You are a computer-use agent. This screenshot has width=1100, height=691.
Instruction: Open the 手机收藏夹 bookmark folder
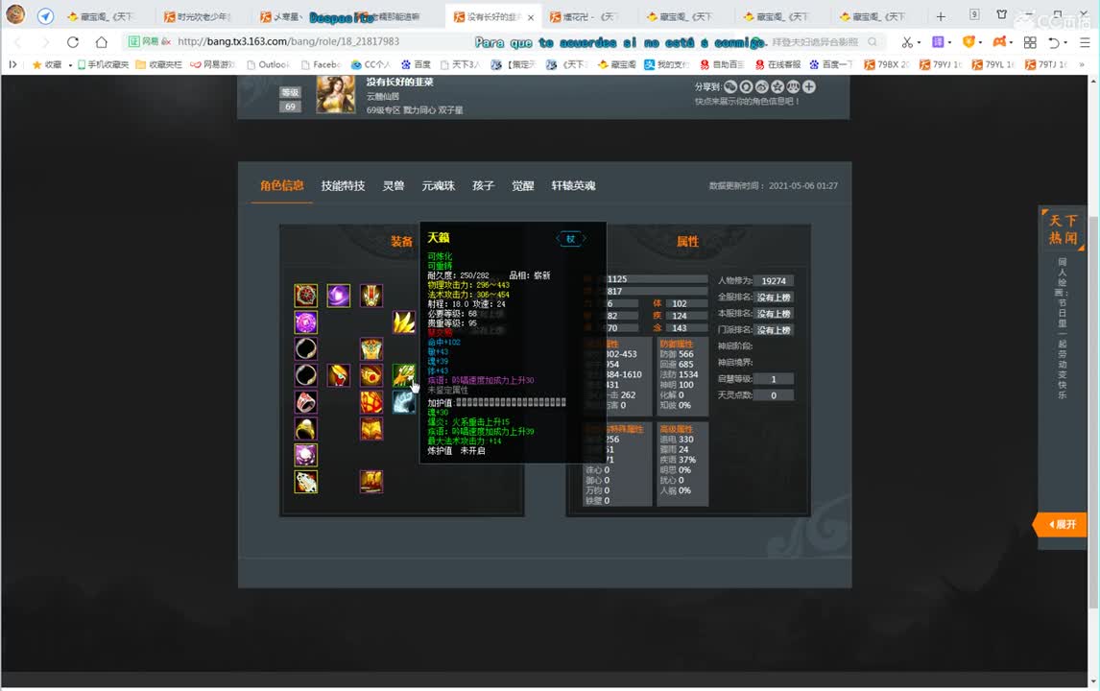pos(103,64)
